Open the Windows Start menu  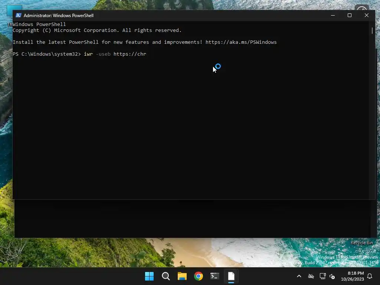click(149, 276)
